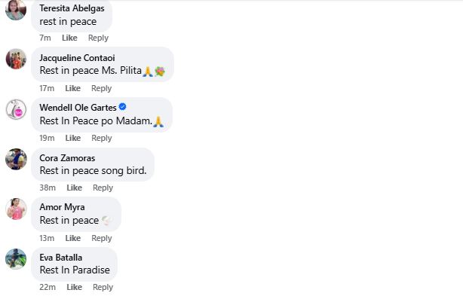Click the blue verified badge icon

point(123,107)
